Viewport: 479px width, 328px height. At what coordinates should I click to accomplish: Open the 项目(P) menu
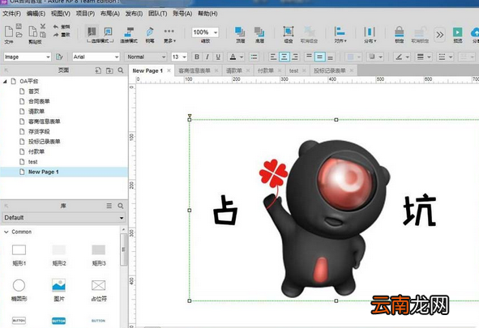tap(85, 14)
